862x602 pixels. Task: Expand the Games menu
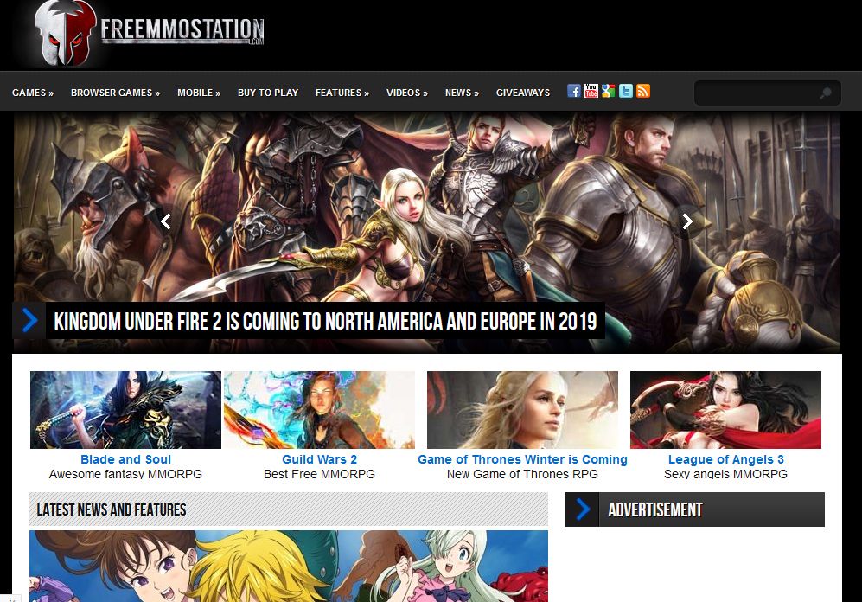coord(33,93)
